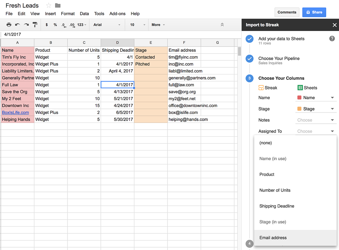Open the Tools menu

(x=99, y=14)
